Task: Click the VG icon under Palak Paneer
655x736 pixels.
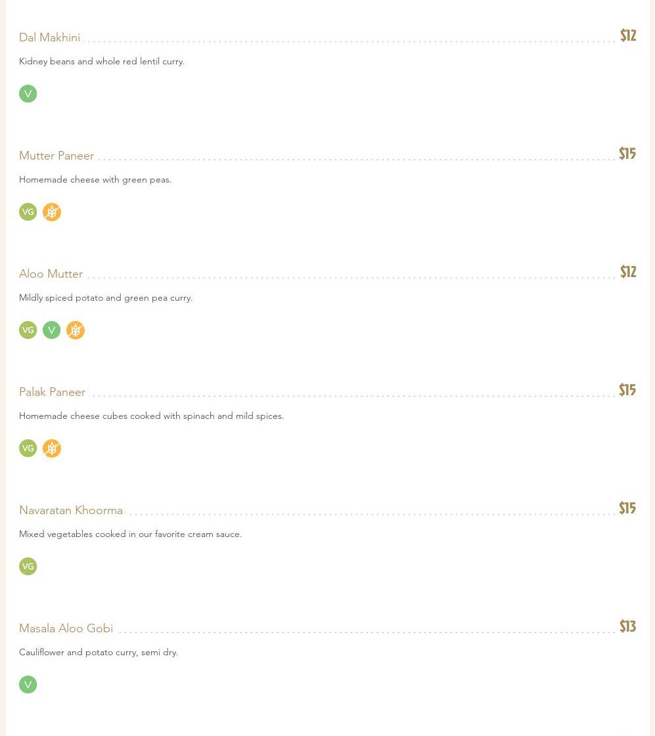Action: [28, 448]
